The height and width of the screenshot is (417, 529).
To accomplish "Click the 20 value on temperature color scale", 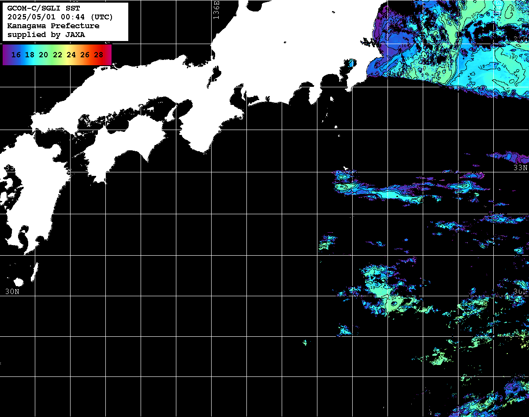I will tap(44, 55).
